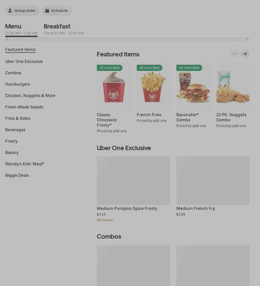Go to the Uber One Exclusive category
The image size is (260, 286).
point(24,61)
